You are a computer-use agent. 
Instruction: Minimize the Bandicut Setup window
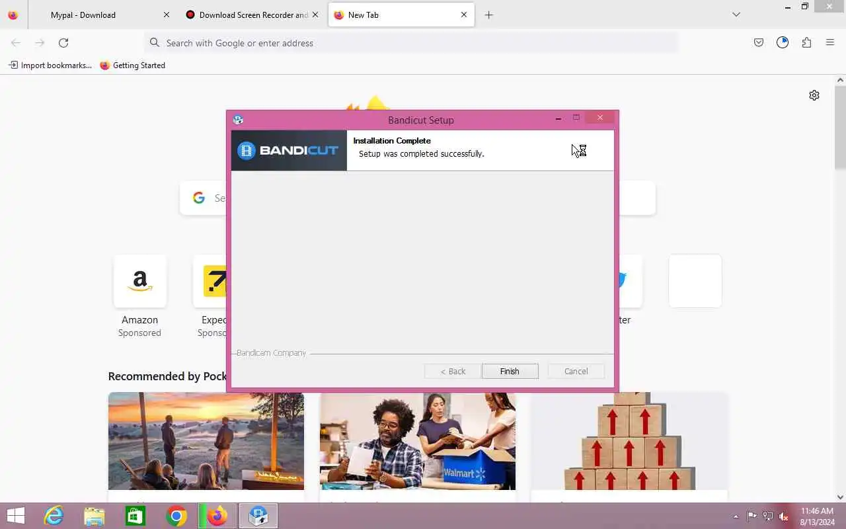[558, 118]
